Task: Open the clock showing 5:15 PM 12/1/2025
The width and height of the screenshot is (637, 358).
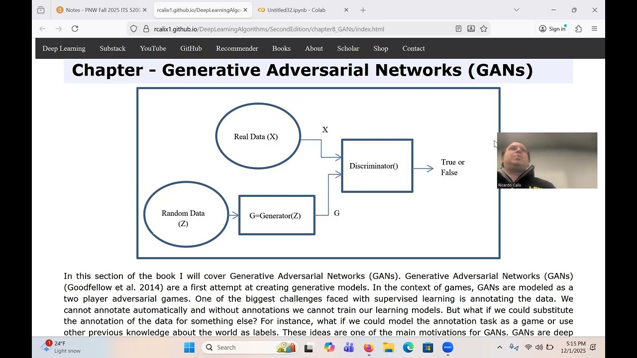Action: pyautogui.click(x=573, y=347)
